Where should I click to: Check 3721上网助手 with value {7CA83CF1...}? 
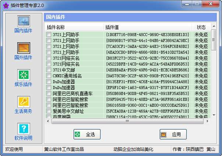pos(49,46)
